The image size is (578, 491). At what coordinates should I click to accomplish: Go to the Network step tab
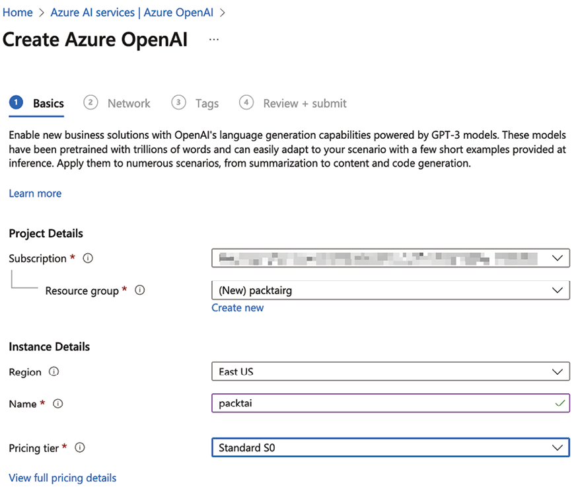pos(117,103)
